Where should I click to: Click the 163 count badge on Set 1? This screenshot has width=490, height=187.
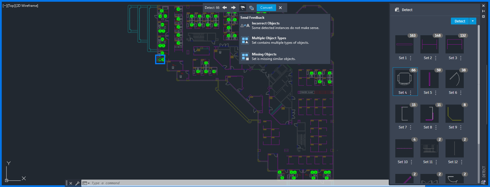coord(413,36)
